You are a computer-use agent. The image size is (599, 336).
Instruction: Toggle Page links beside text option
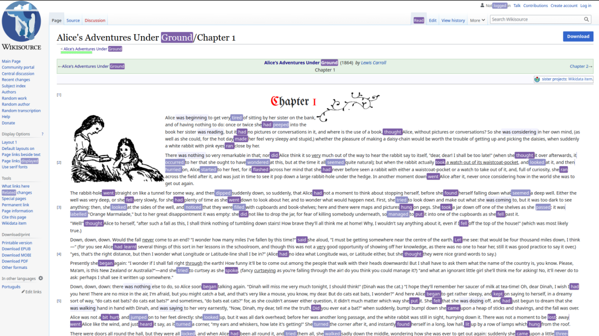pos(21,155)
